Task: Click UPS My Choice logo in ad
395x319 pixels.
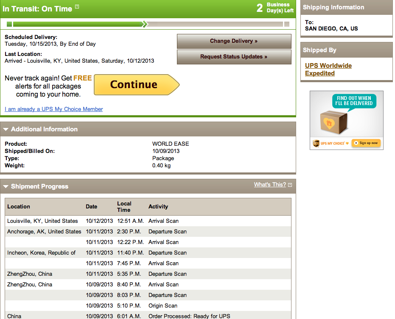Action: [x=331, y=143]
